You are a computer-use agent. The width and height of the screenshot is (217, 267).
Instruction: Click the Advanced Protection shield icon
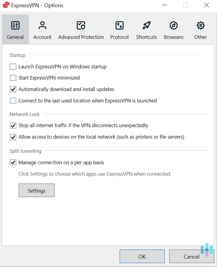[81, 25]
